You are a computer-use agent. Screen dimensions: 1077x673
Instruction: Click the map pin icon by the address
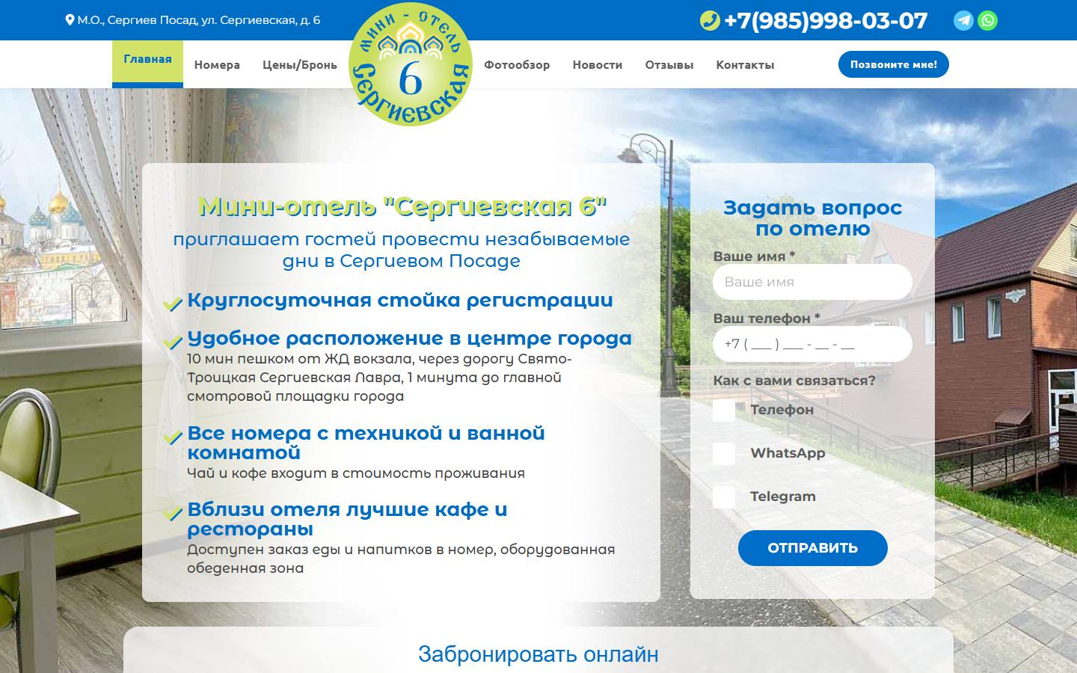[70, 20]
